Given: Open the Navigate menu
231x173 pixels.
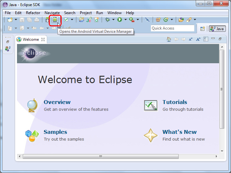Looking at the screenshot, I should pos(52,13).
